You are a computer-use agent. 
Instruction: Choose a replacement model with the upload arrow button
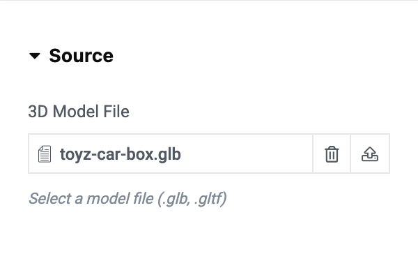pos(370,154)
